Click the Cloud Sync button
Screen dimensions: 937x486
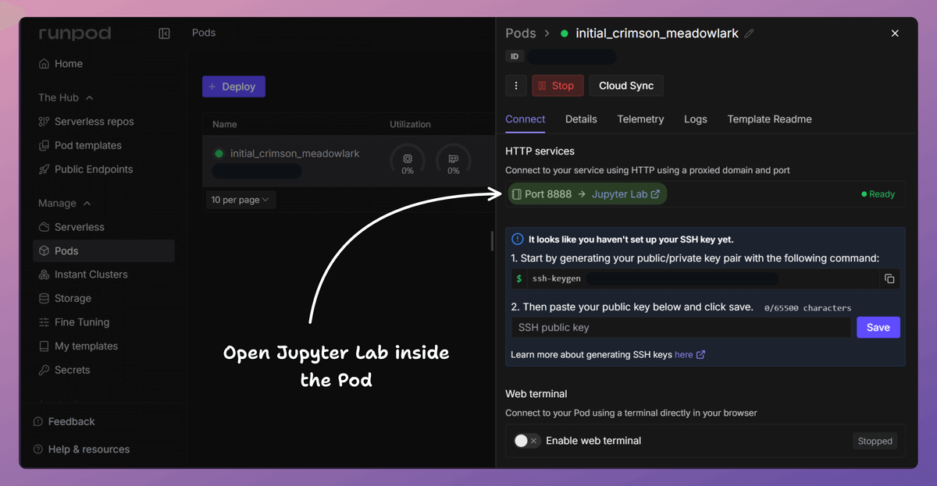point(626,86)
